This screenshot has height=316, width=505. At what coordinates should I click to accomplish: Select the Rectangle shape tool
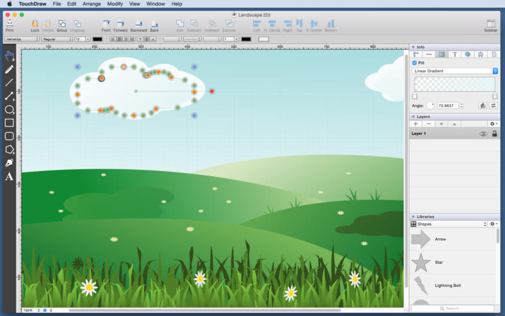9,123
